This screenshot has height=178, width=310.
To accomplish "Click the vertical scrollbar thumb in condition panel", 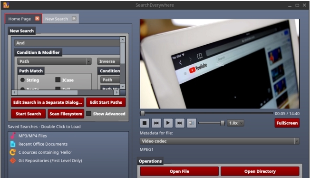I will 123,53.
